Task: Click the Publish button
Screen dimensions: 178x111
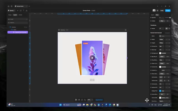Action: pyautogui.click(x=168, y=11)
